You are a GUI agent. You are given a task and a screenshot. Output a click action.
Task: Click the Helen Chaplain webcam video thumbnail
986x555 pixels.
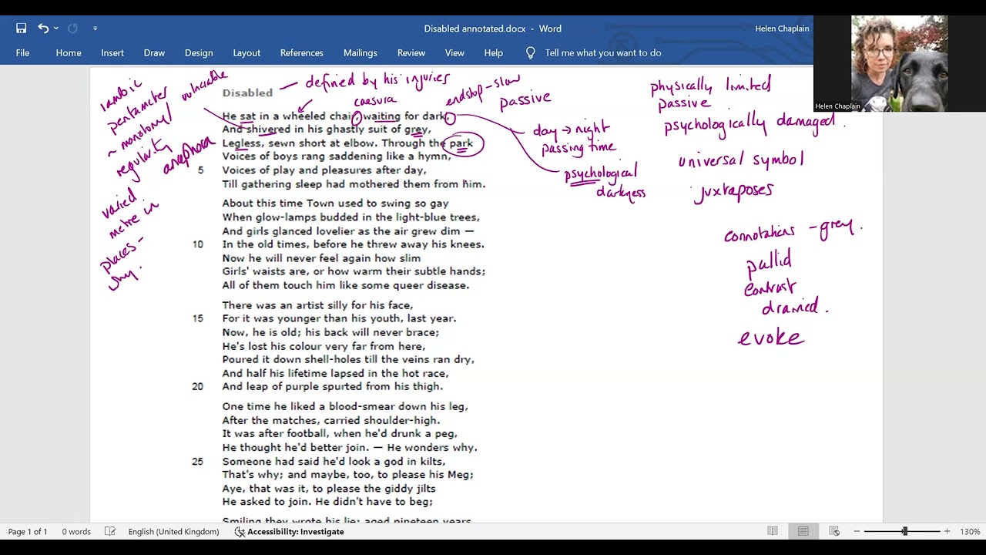click(899, 64)
